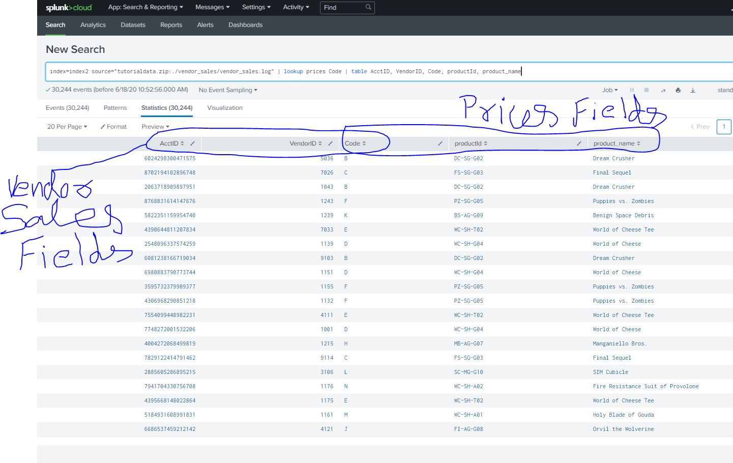The image size is (733, 463).
Task: Open the No Event Sampling dropdown
Action: pos(227,90)
